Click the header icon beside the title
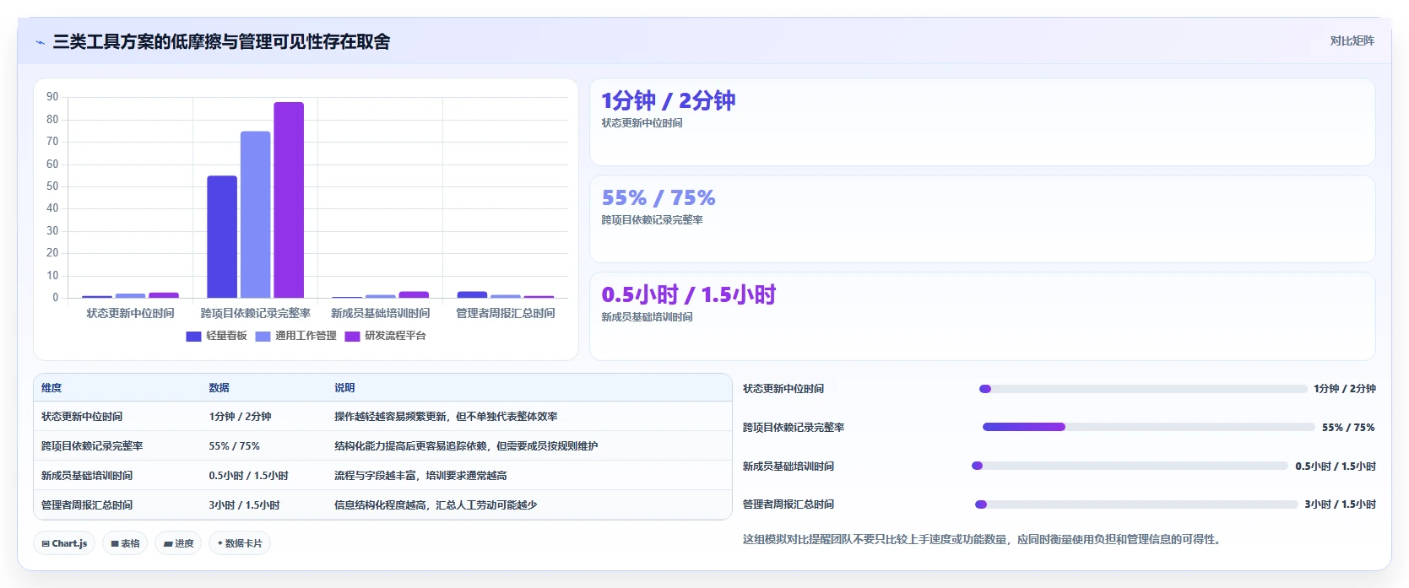Image resolution: width=1409 pixels, height=588 pixels. tap(40, 42)
